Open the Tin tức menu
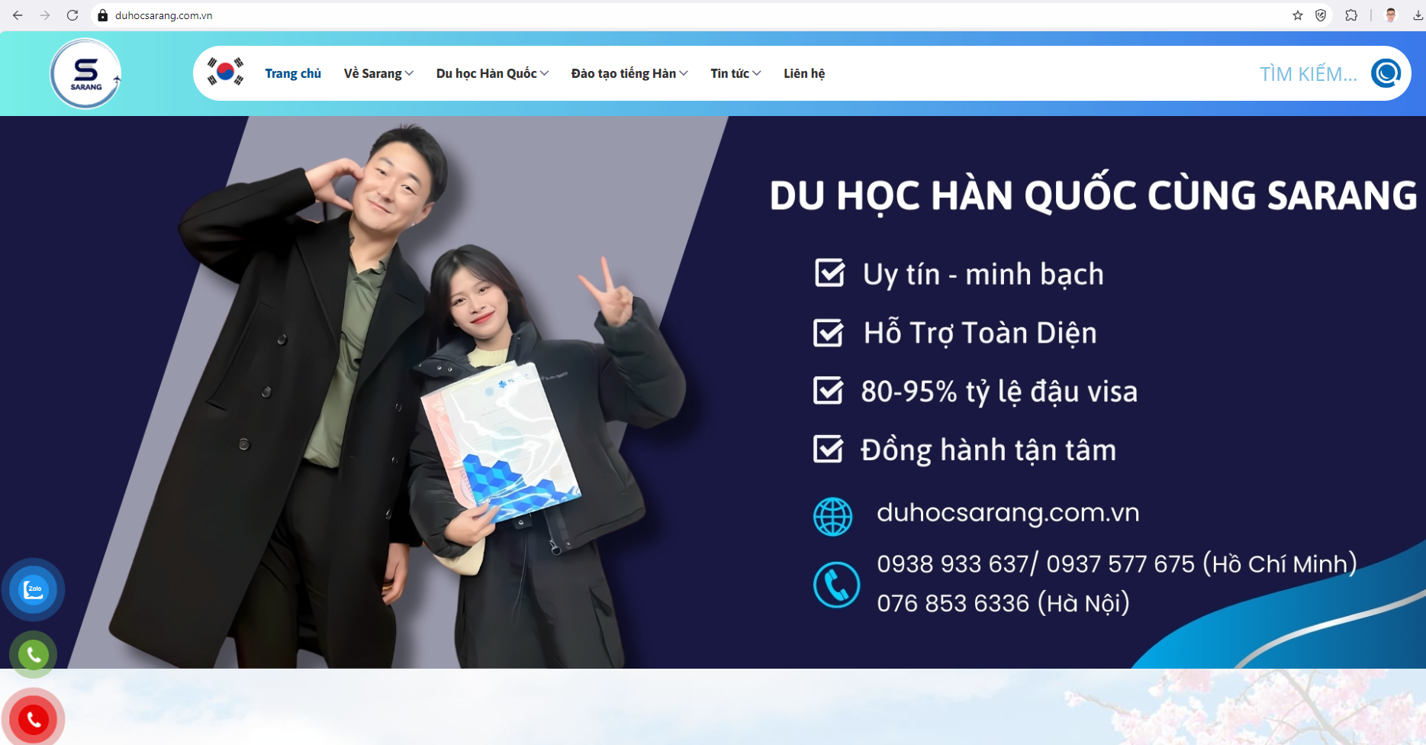This screenshot has height=745, width=1426. tap(729, 73)
